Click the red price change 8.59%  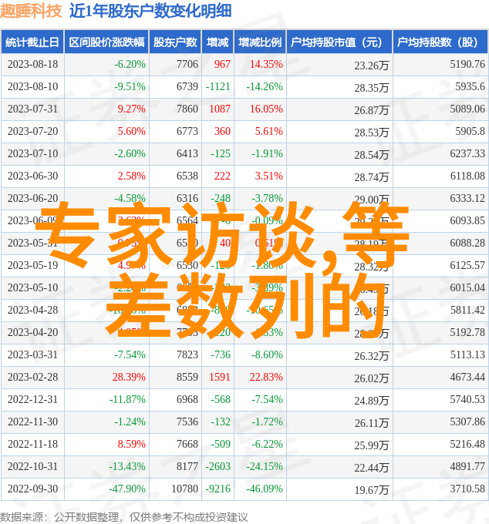tap(131, 445)
